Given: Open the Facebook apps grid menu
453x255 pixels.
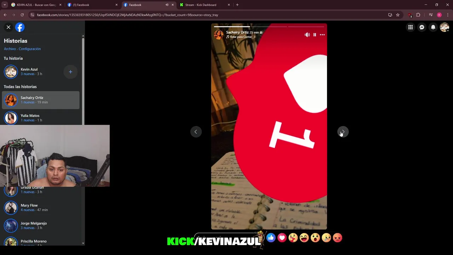Looking at the screenshot, I should [x=411, y=27].
